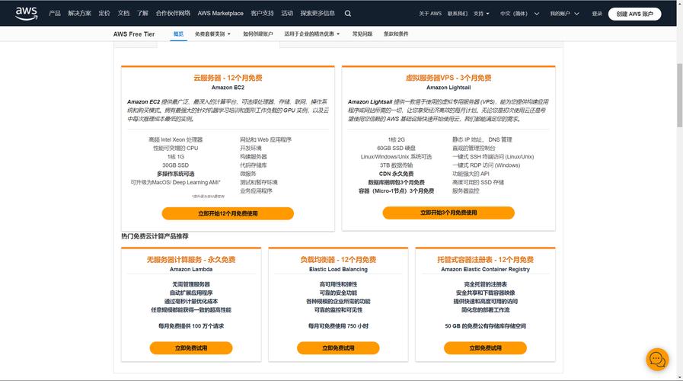Open the 文档 menu
683x381 pixels.
(123, 14)
